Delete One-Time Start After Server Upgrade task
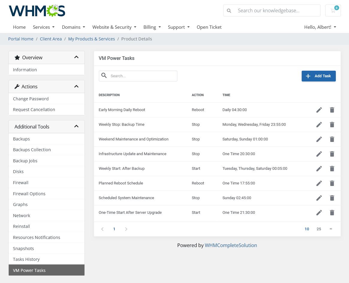The height and width of the screenshot is (283, 349). 332,213
